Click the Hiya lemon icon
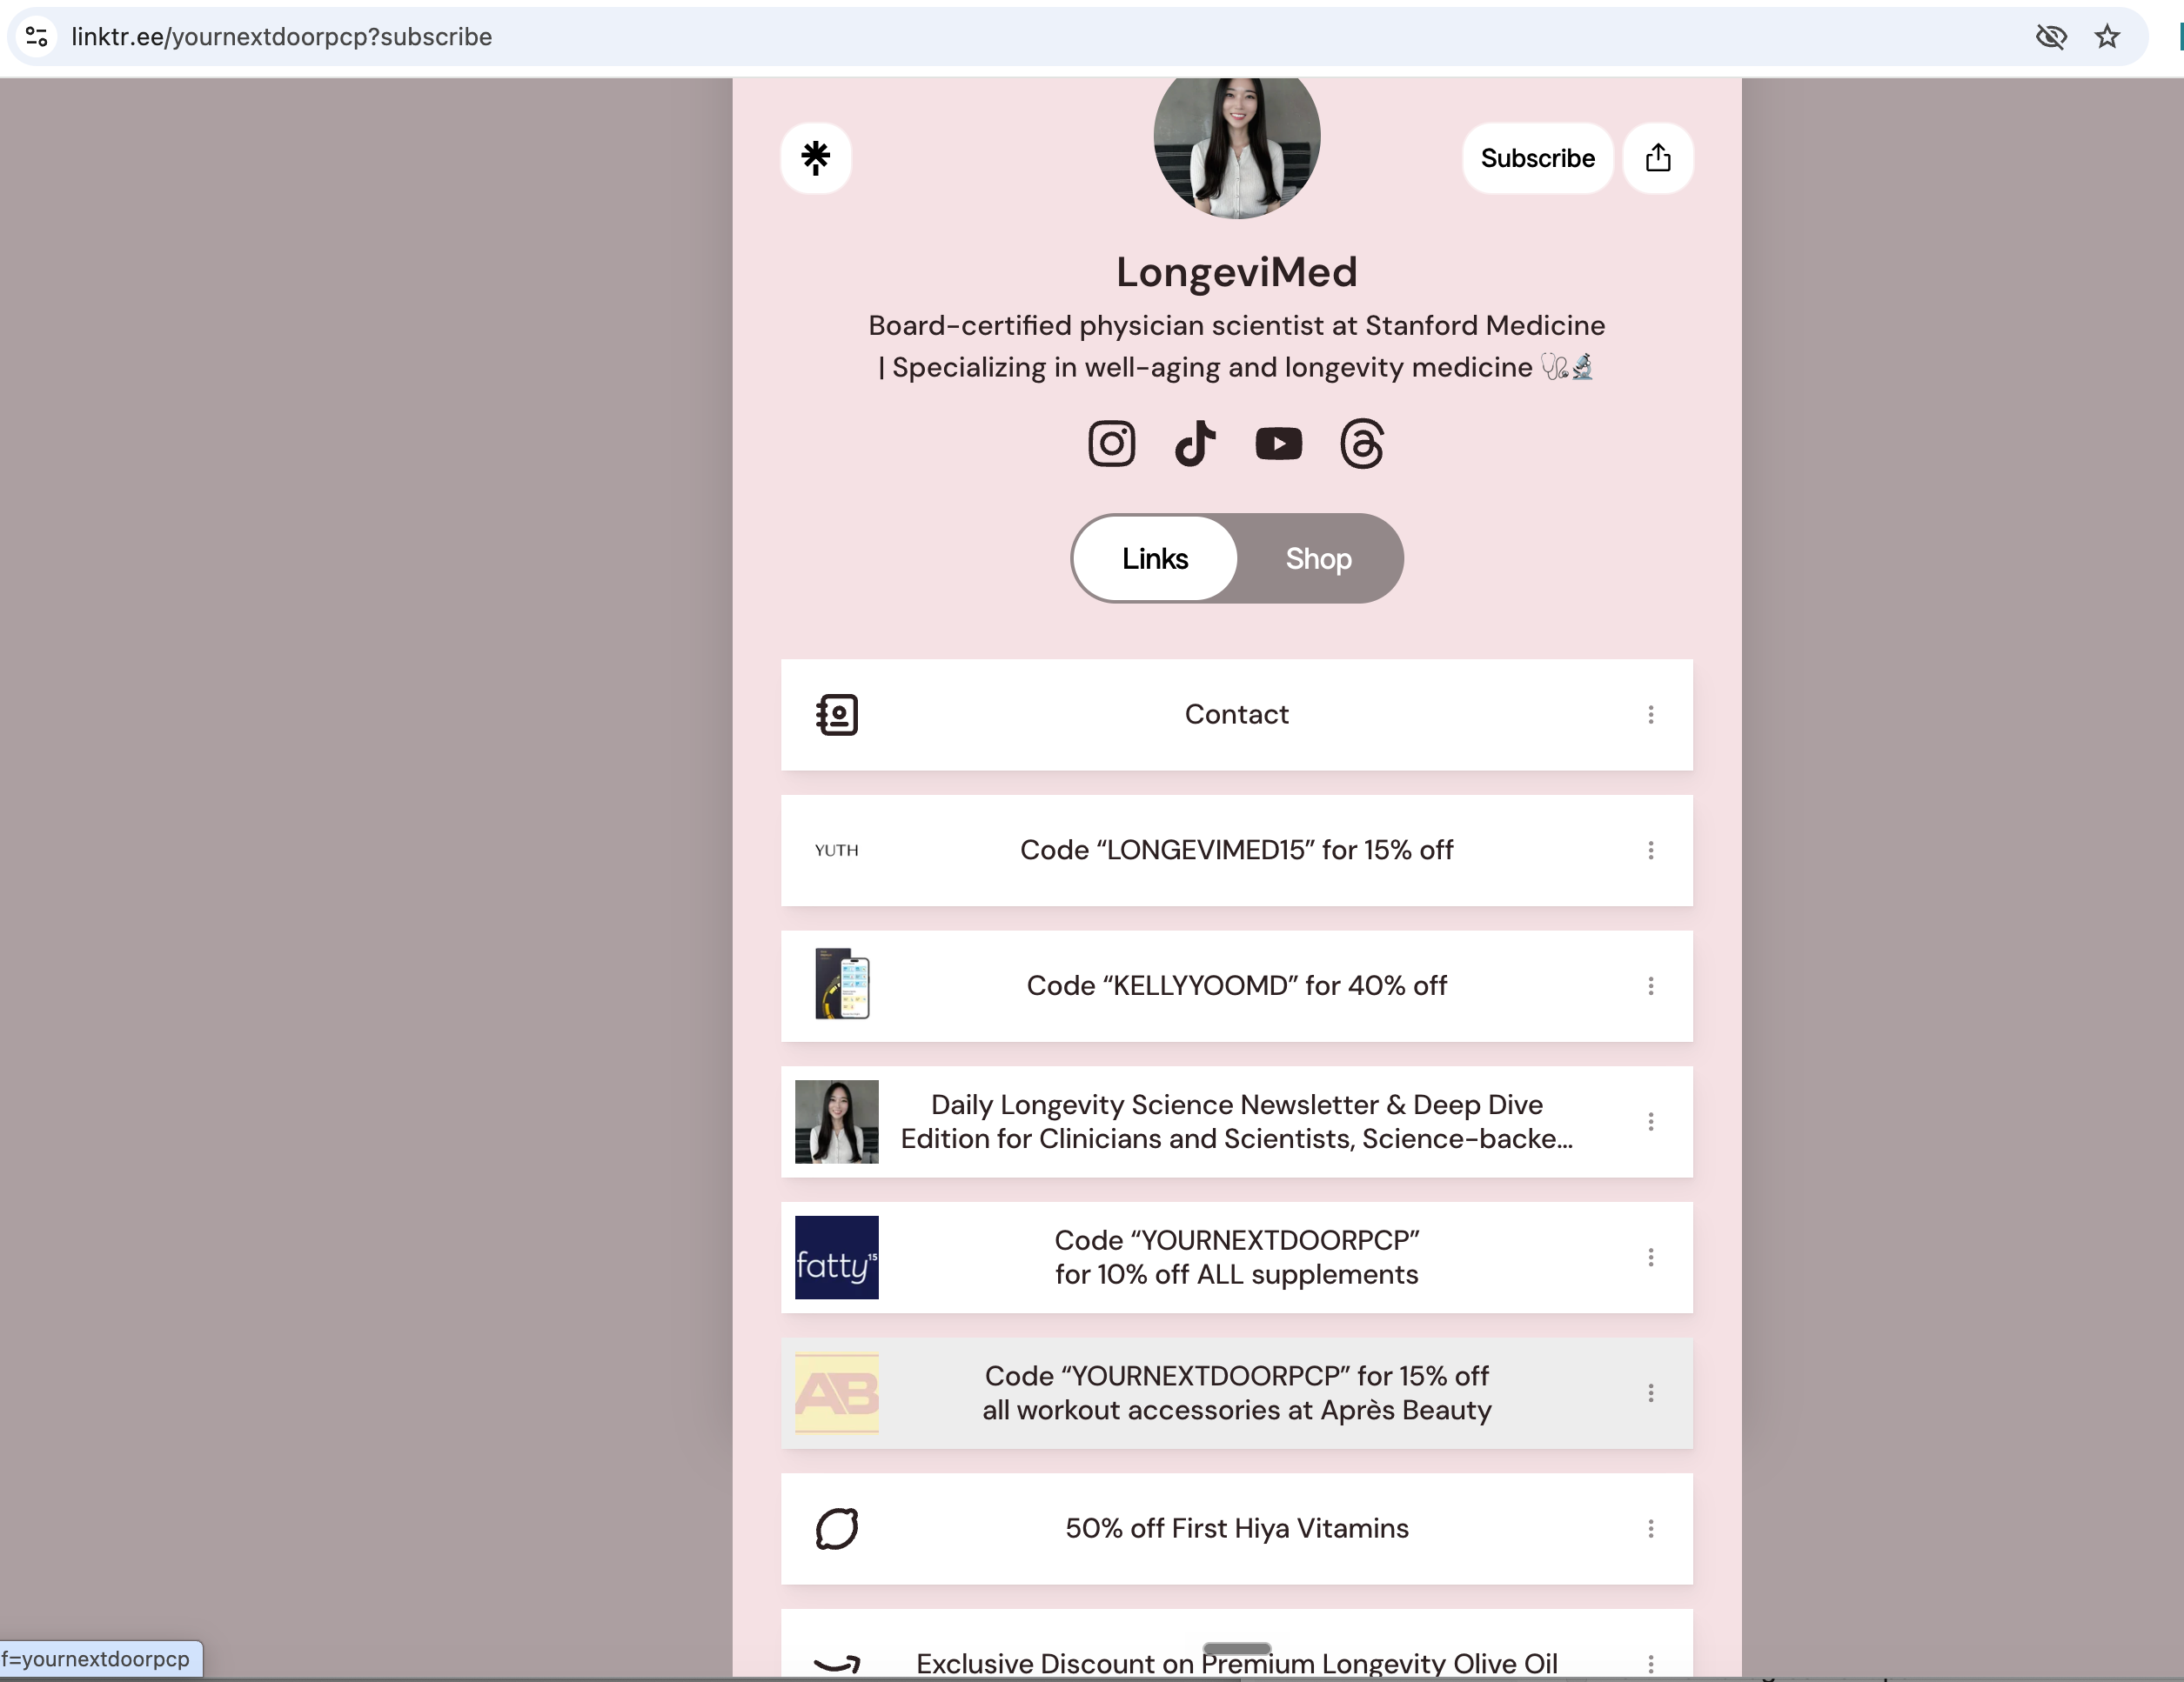The width and height of the screenshot is (2184, 1682). [837, 1529]
